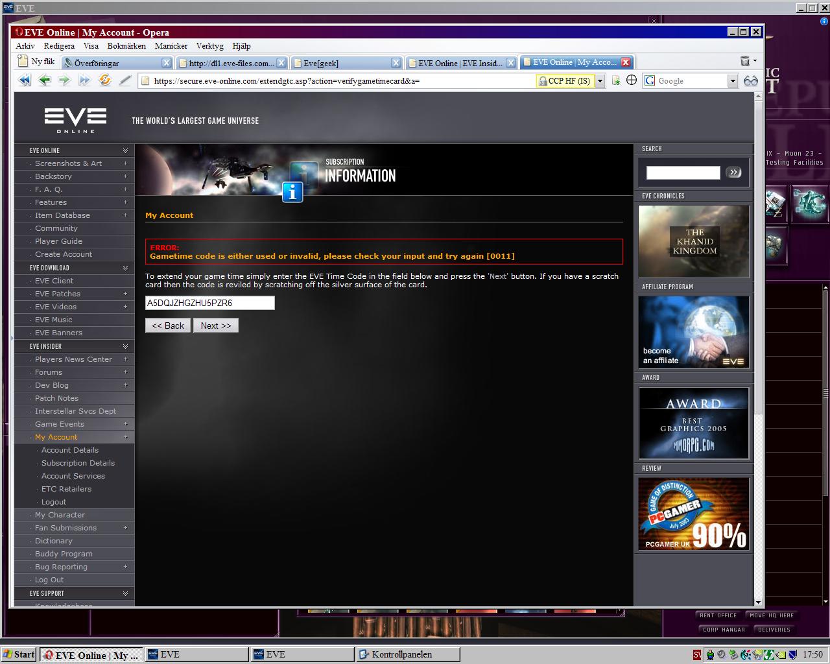Viewport: 830px width, 664px height.
Task: Click the Next >> button
Action: tap(216, 326)
